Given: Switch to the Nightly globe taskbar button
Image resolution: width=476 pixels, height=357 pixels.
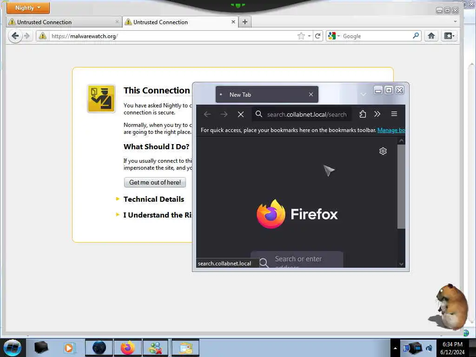Looking at the screenshot, I should [x=99, y=348].
